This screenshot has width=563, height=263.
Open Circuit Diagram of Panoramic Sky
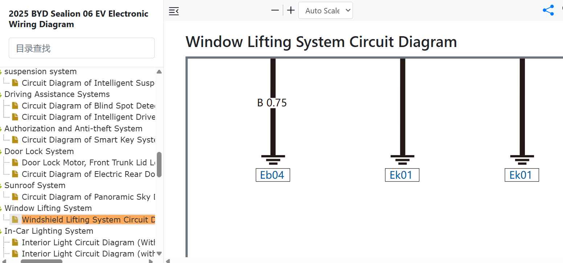pyautogui.click(x=89, y=197)
